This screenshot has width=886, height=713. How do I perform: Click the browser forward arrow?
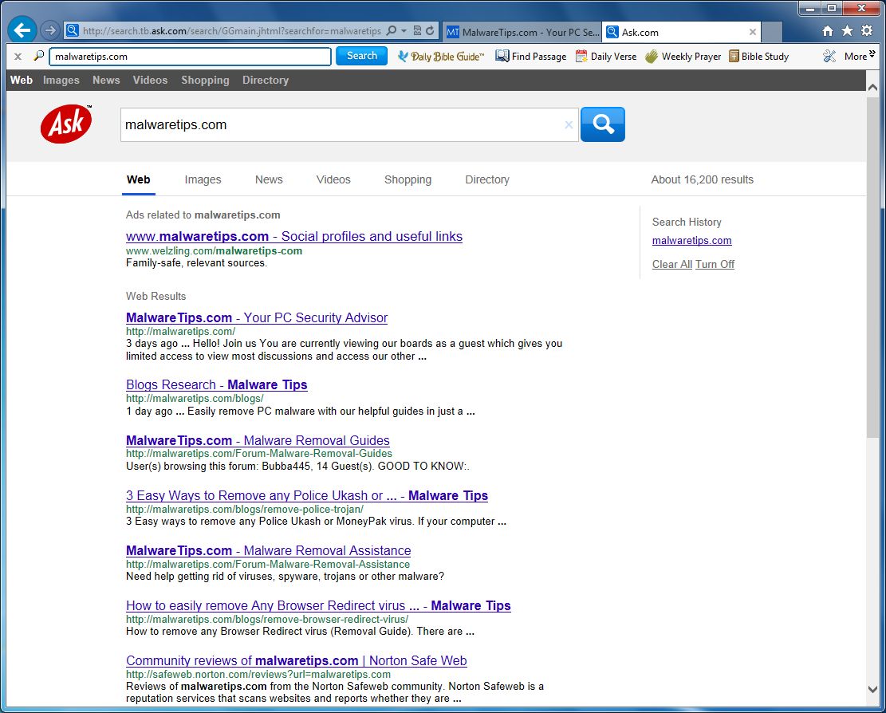[x=50, y=30]
